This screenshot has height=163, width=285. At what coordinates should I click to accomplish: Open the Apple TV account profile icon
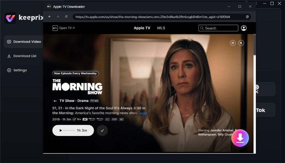(244, 28)
